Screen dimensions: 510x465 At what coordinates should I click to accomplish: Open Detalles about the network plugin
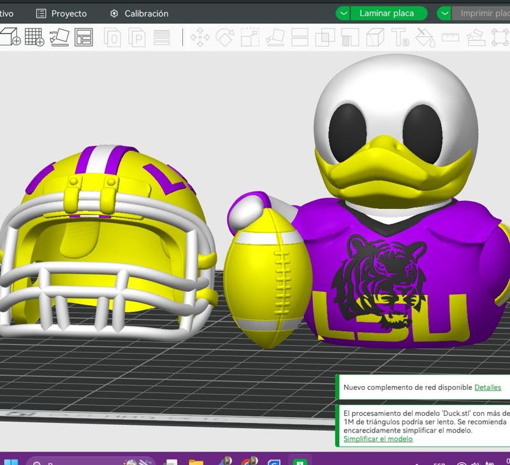tap(488, 386)
